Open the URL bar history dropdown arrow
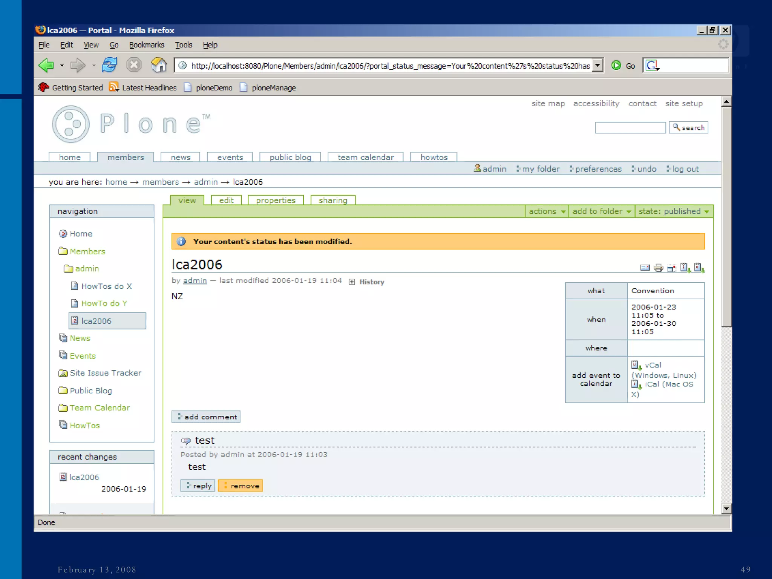 (597, 66)
